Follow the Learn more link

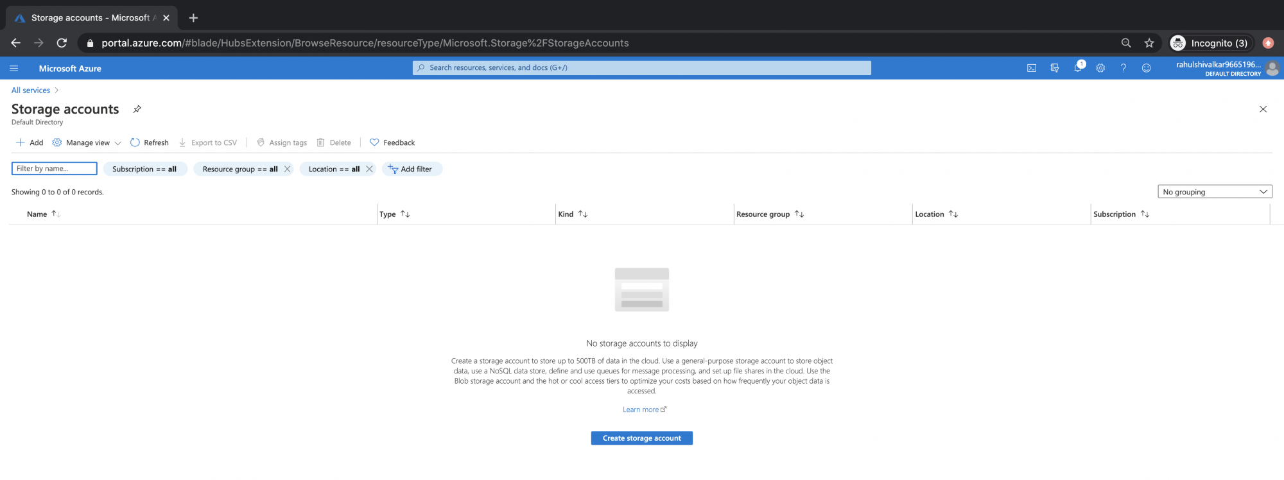(644, 409)
